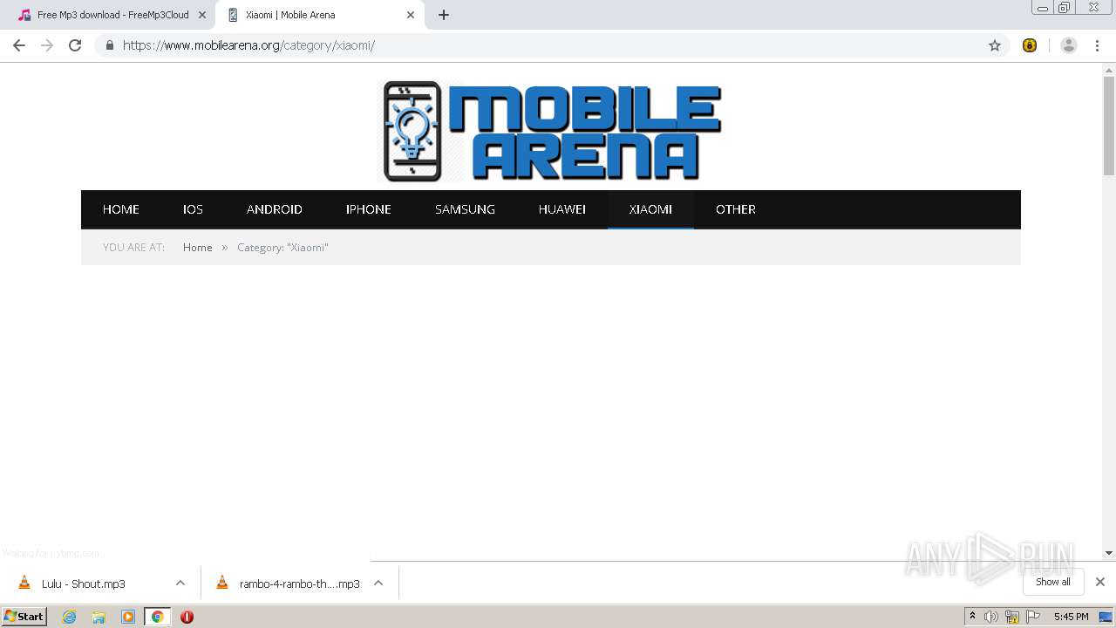Viewport: 1116px width, 628px height.
Task: Open the media player taskbar icon
Action: (x=128, y=617)
